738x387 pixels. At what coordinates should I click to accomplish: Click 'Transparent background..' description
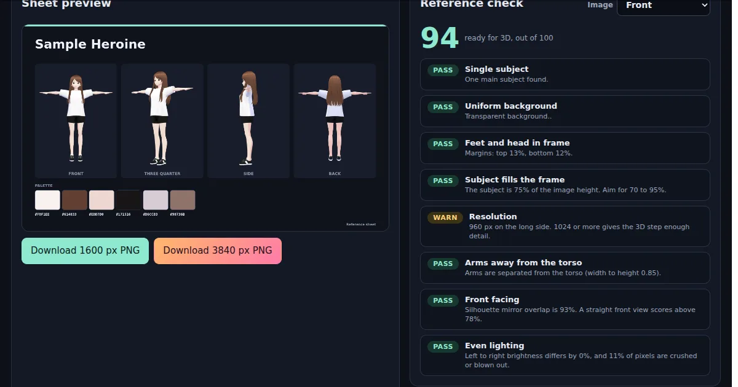[x=508, y=117]
